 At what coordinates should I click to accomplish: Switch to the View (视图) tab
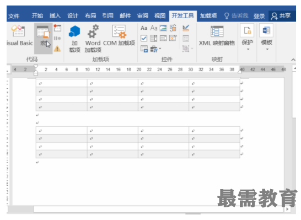pos(160,16)
